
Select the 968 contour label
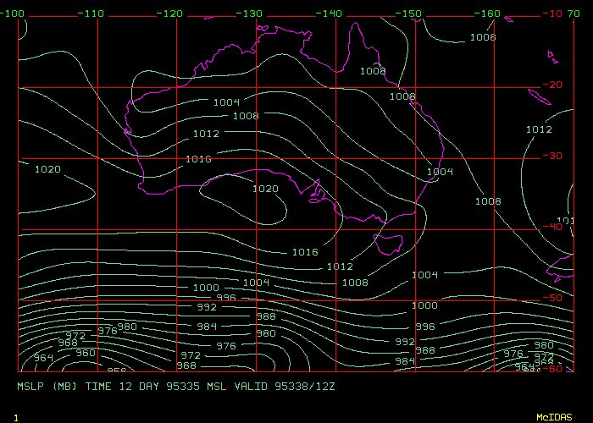click(68, 343)
